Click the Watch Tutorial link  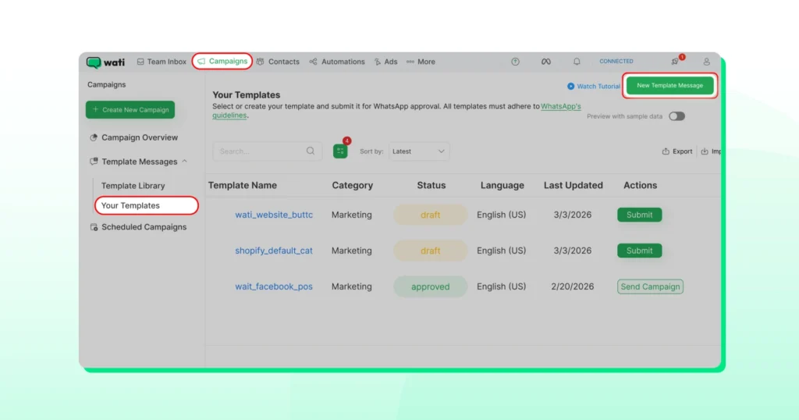[594, 86]
